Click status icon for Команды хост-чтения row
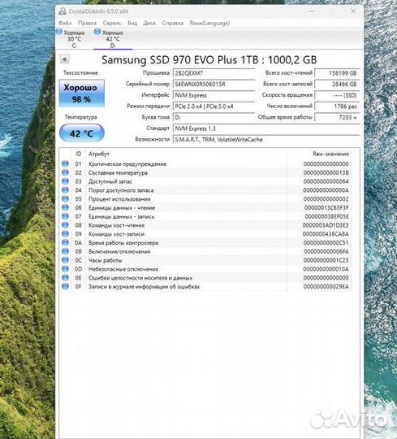The height and width of the screenshot is (439, 397). click(x=65, y=225)
